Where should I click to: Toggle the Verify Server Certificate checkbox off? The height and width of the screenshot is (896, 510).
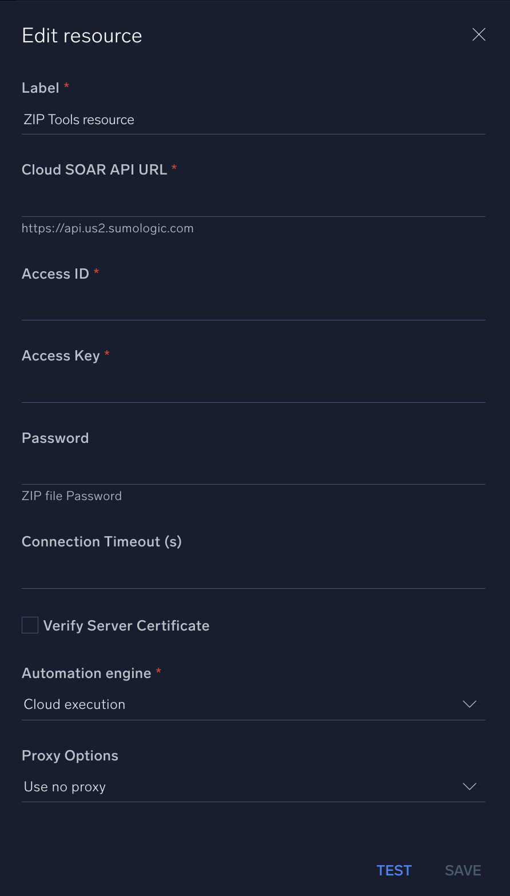29,625
